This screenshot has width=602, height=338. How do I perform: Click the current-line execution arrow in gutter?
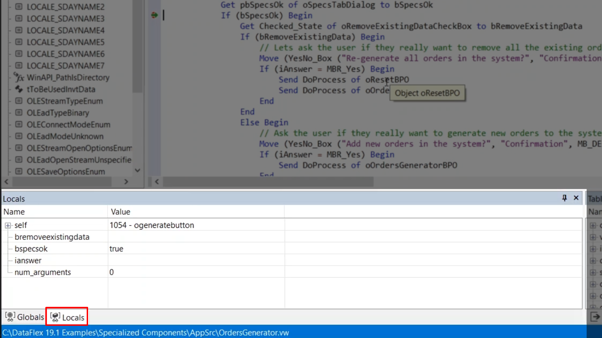[154, 15]
